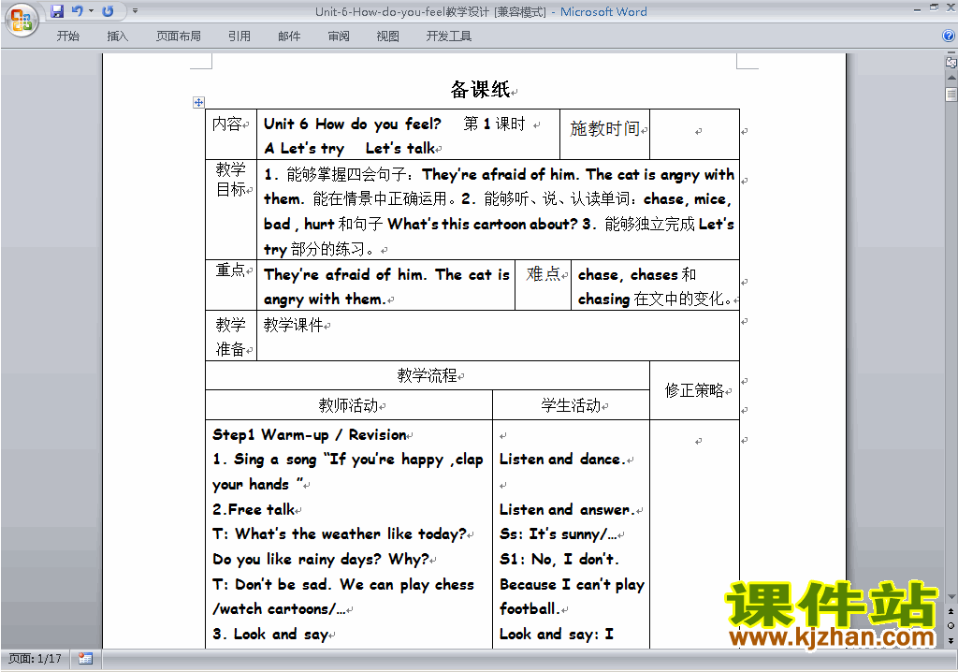The width and height of the screenshot is (958, 672).
Task: Expand the undo history dropdown arrow
Action: 91,11
